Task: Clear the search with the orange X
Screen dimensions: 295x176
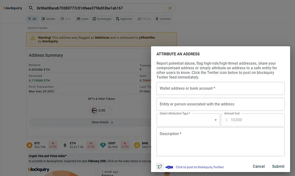Action: click(170, 8)
